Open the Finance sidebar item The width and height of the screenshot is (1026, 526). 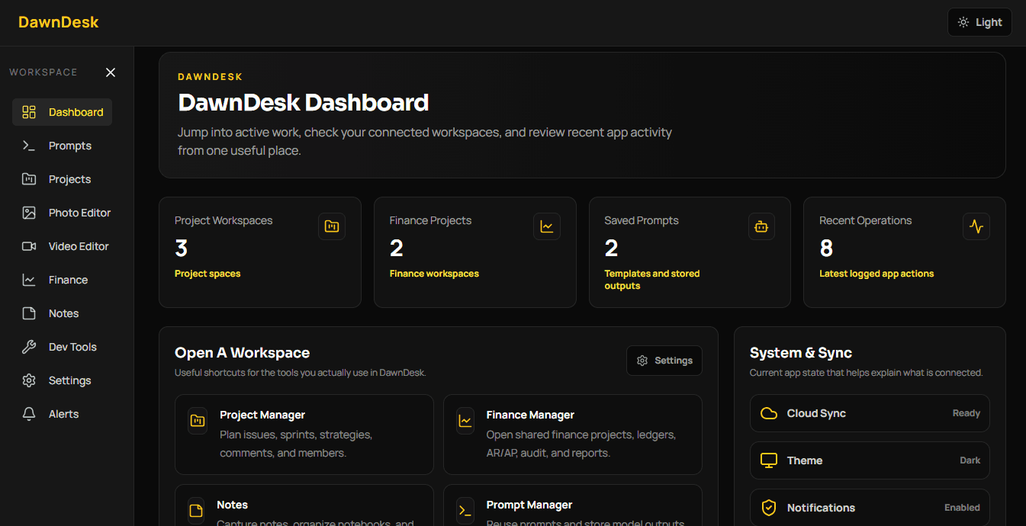(62, 280)
